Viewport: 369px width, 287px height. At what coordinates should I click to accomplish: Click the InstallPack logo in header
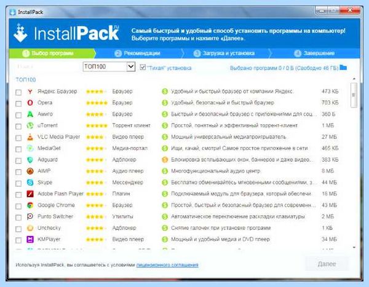click(66, 33)
